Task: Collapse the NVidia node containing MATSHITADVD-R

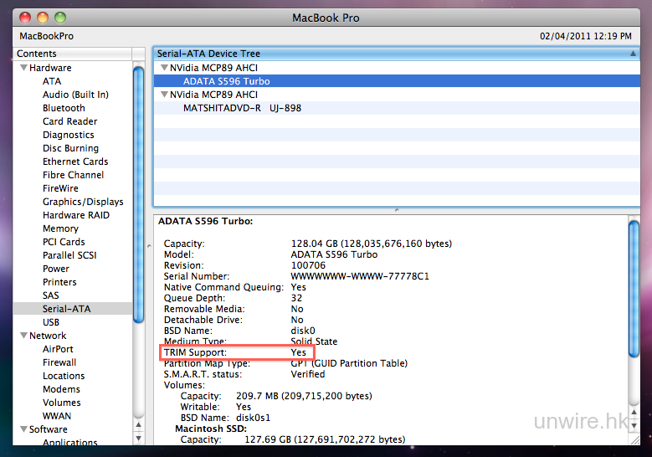Action: 164,95
